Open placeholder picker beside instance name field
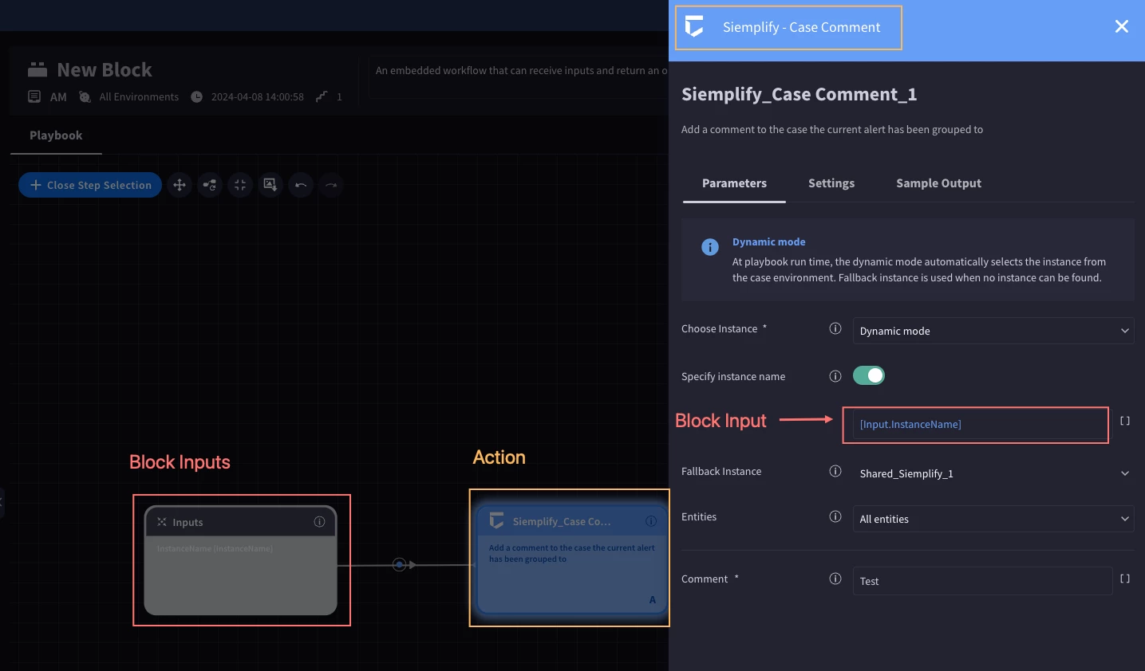 coord(1125,421)
